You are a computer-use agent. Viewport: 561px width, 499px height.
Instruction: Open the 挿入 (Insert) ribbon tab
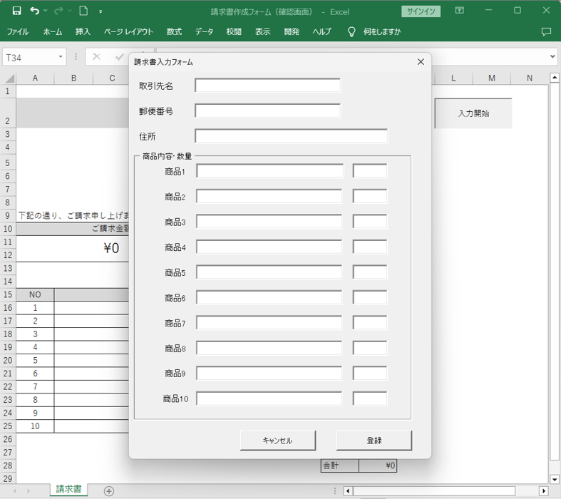pyautogui.click(x=83, y=32)
